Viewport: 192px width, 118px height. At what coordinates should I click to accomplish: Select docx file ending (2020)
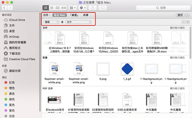(108, 42)
